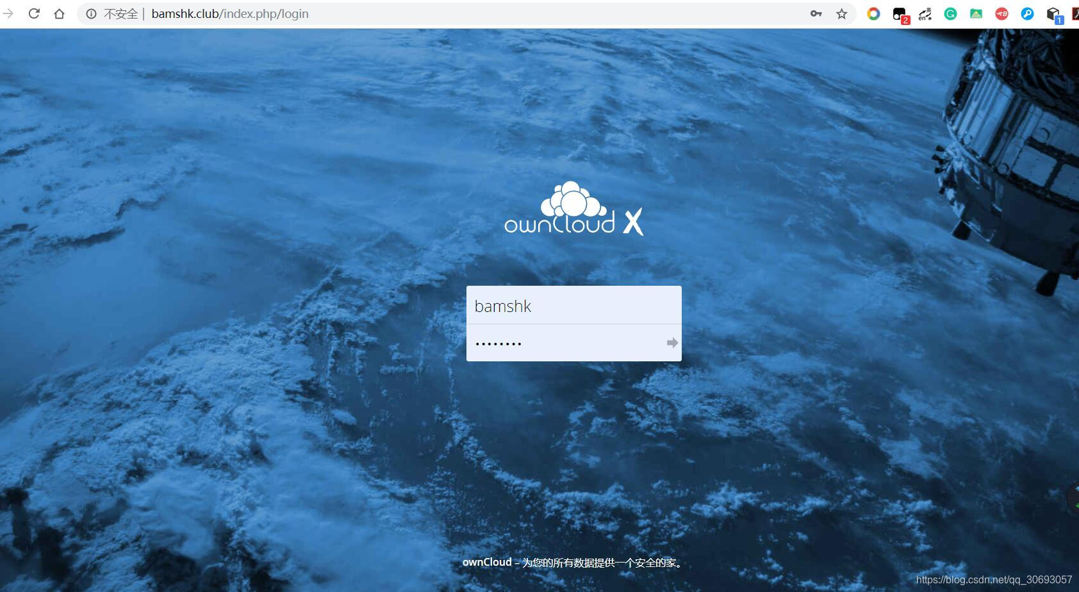Viewport: 1079px width, 592px height.
Task: Open the saved passwords key icon
Action: 816,13
